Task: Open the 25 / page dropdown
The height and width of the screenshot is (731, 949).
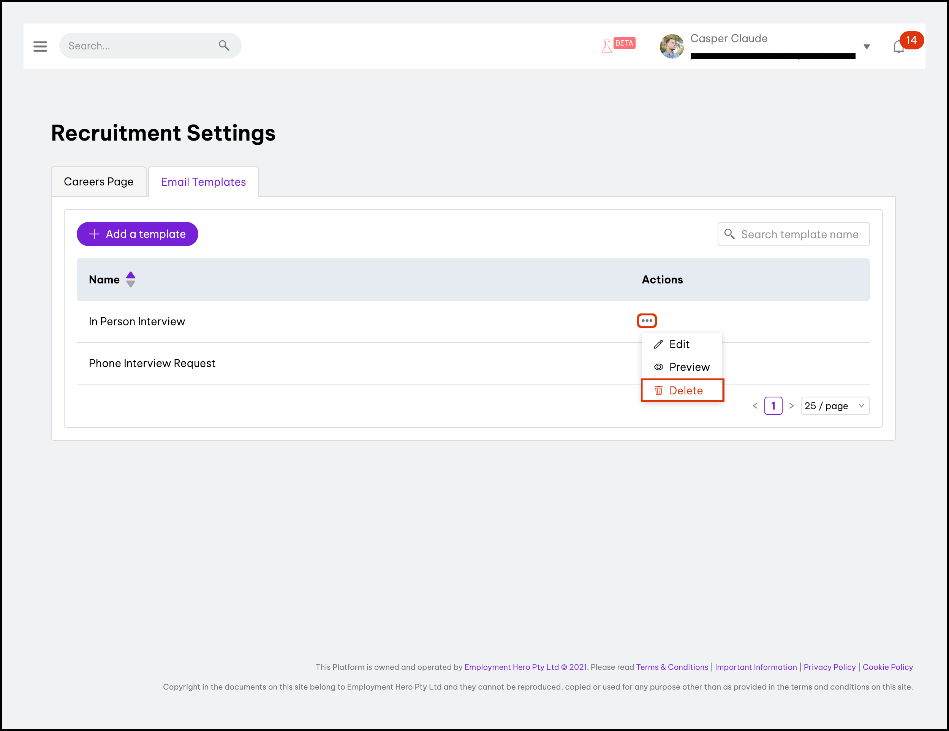Action: click(834, 405)
